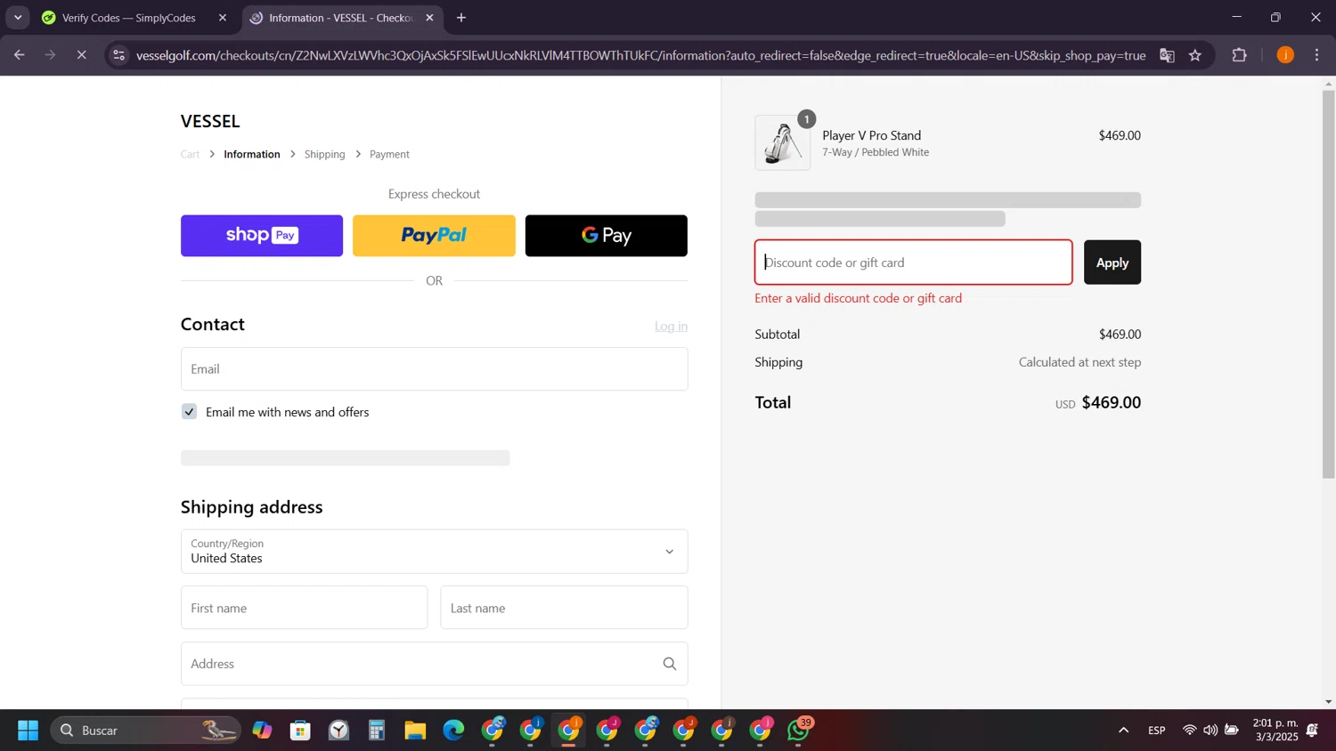The image size is (1336, 751).
Task: Apply the discount code
Action: coord(1112,262)
